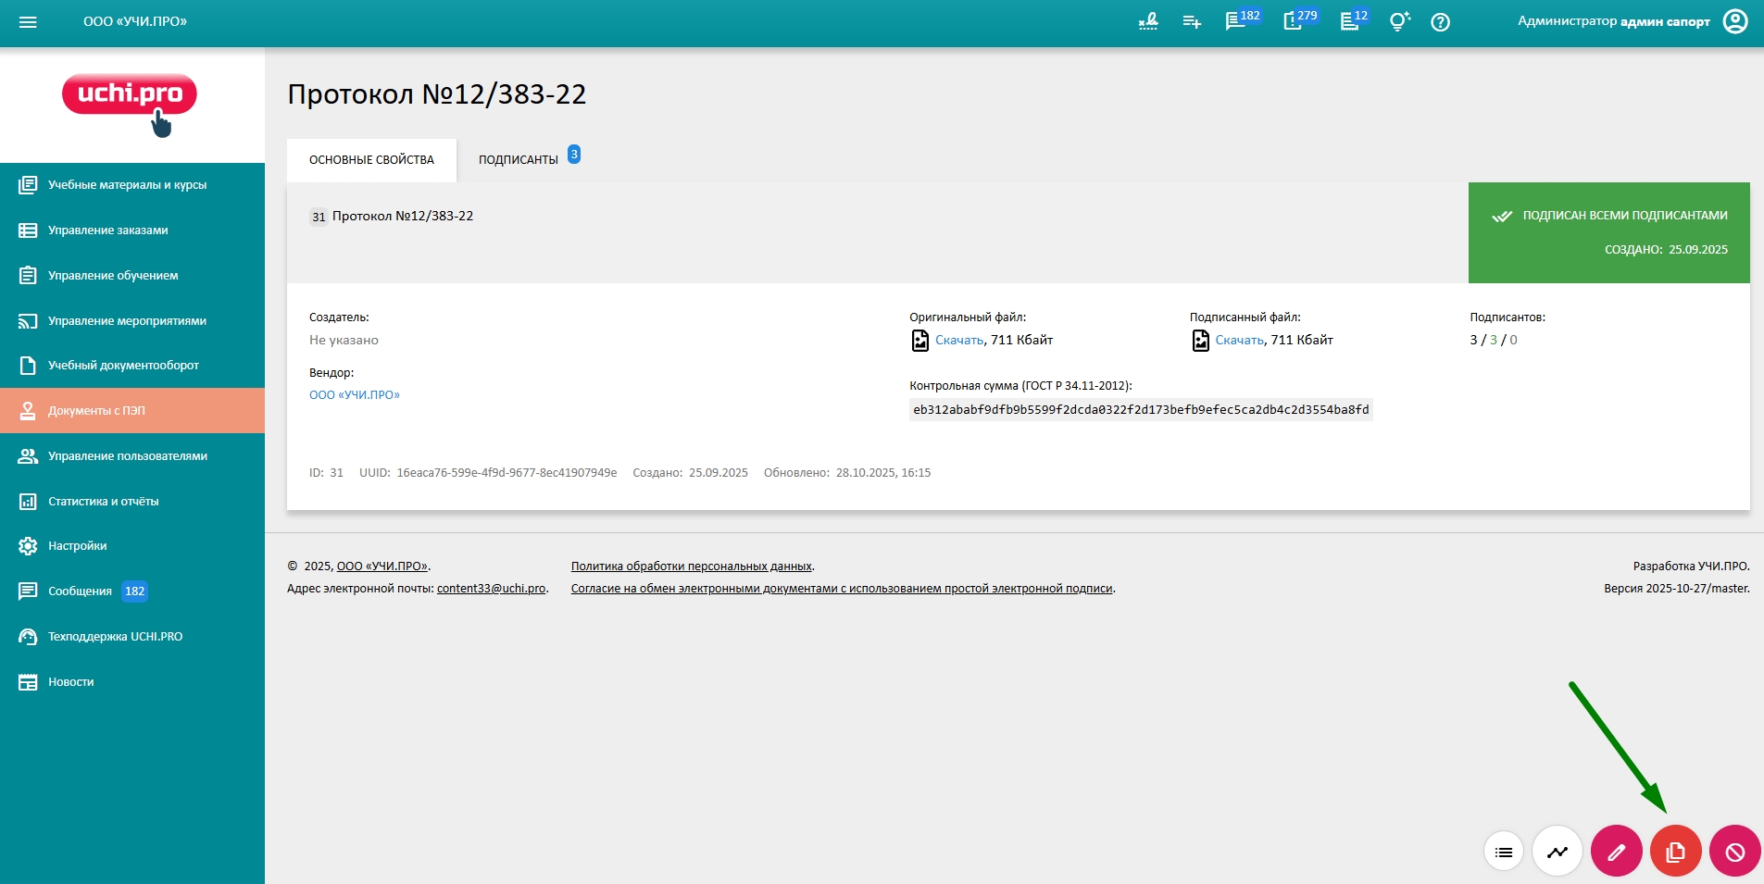The height and width of the screenshot is (884, 1764).
Task: Open vendor link ООО «УЧИ.ПРО»
Action: (x=355, y=395)
